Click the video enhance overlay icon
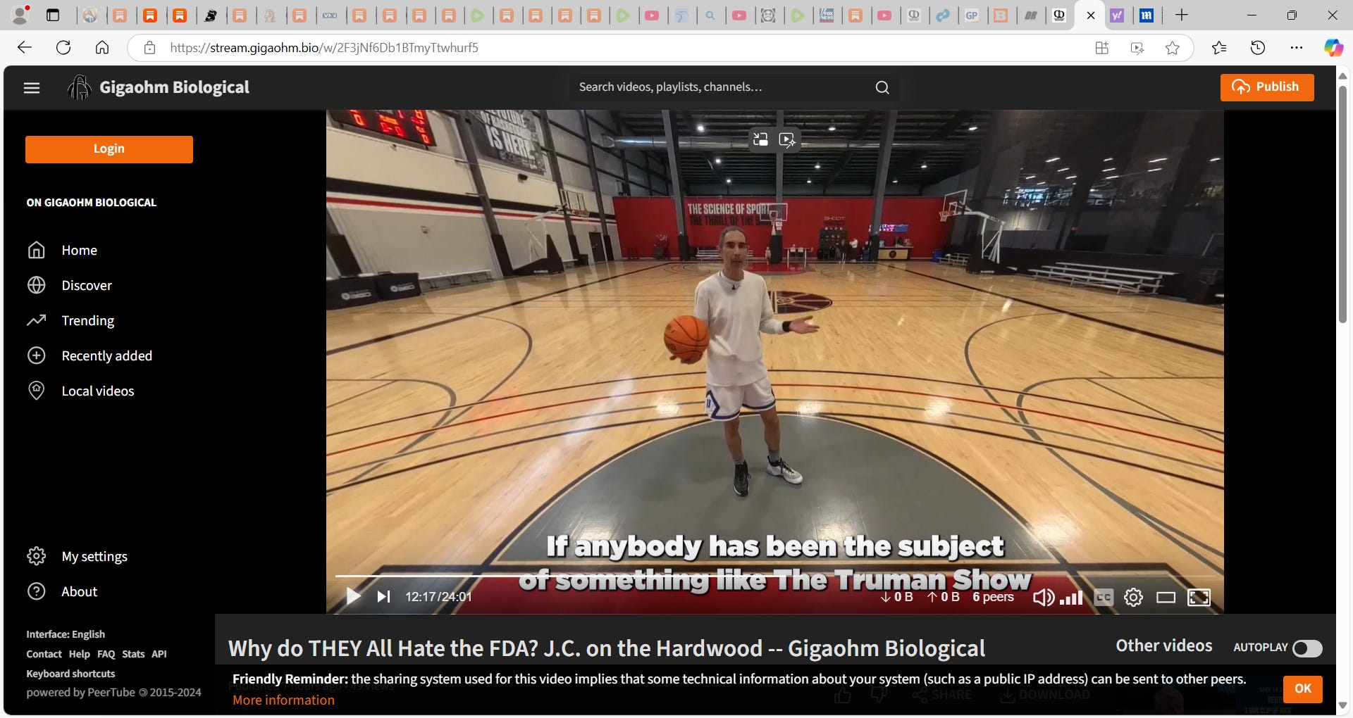The image size is (1353, 718). (x=787, y=139)
